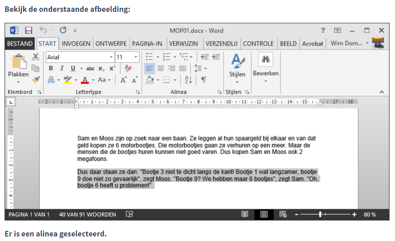Switch to the INVOEGEN tab
Image resolution: width=395 pixels, height=241 pixels.
(76, 44)
